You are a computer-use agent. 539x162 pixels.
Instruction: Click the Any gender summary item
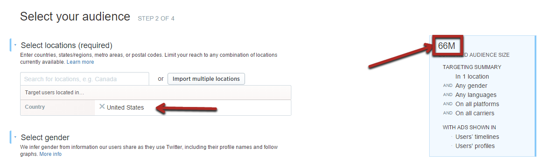pyautogui.click(x=471, y=86)
